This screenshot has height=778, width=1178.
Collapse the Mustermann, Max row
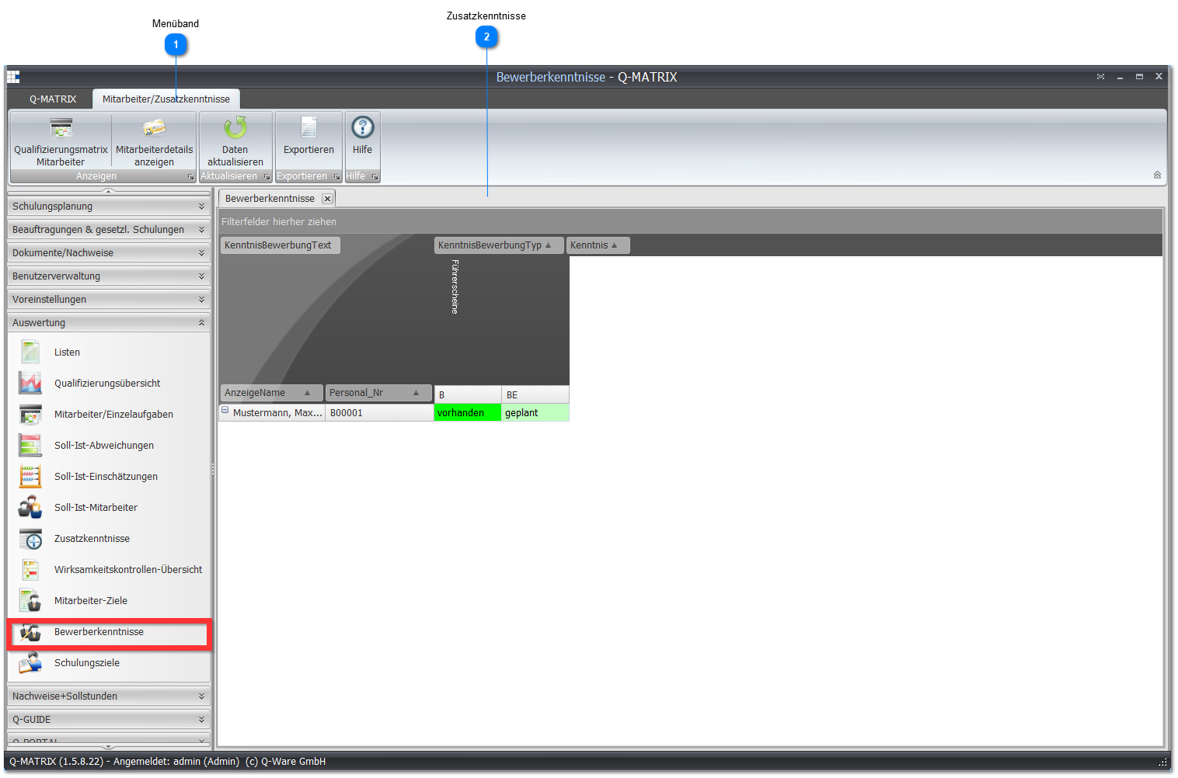225,411
